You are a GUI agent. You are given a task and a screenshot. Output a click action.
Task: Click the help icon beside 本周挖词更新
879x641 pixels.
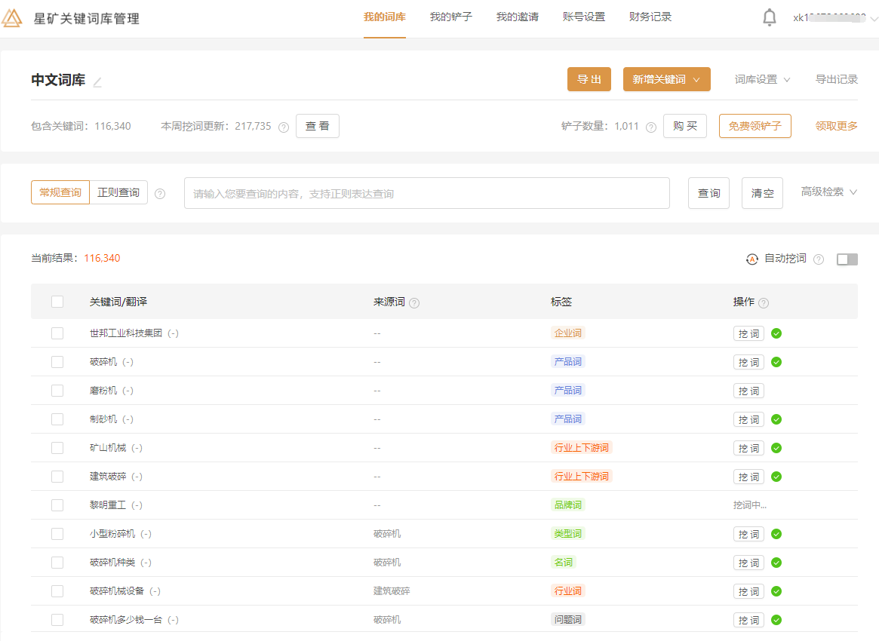point(283,126)
